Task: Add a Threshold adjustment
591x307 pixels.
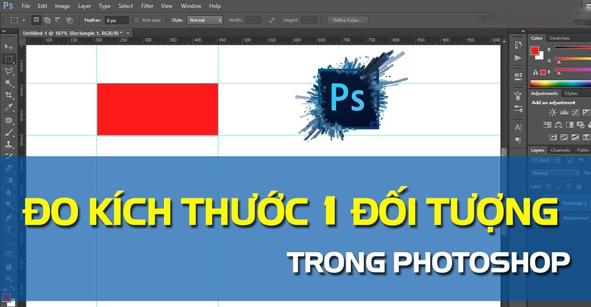Action: (575, 137)
